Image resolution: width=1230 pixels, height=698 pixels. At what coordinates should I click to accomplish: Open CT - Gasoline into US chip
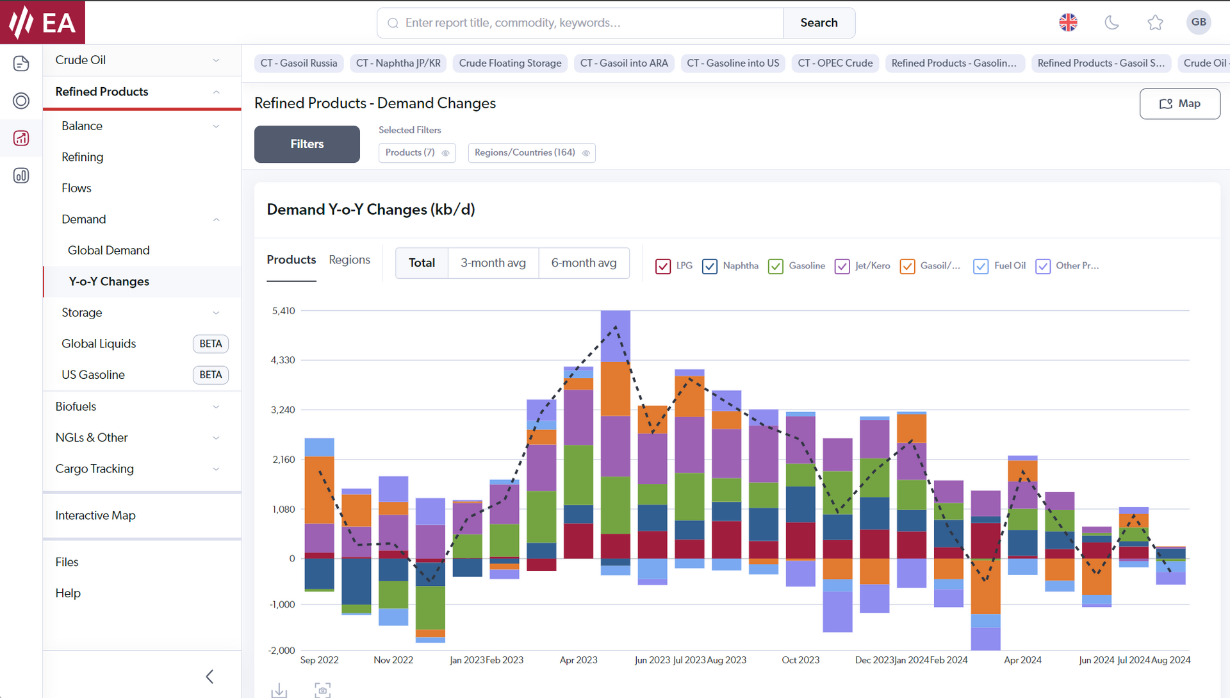[x=733, y=63]
